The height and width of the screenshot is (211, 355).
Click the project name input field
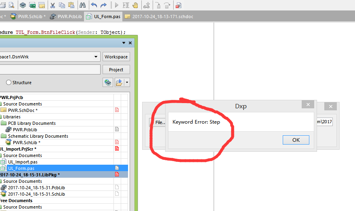[x=50, y=70]
